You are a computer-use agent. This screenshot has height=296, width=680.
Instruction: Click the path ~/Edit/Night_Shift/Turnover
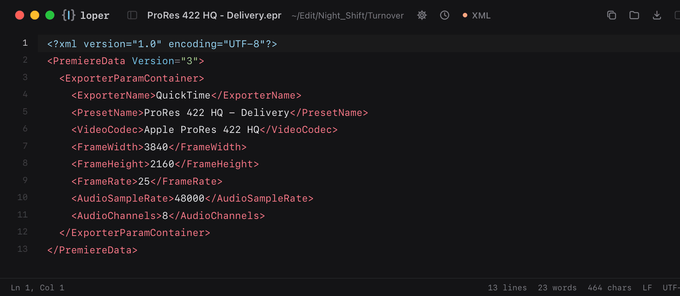(x=348, y=15)
